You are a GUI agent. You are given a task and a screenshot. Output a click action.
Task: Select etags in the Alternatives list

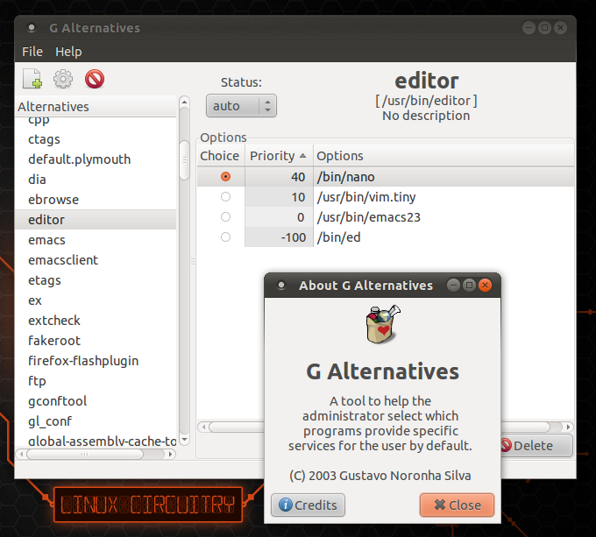96,280
